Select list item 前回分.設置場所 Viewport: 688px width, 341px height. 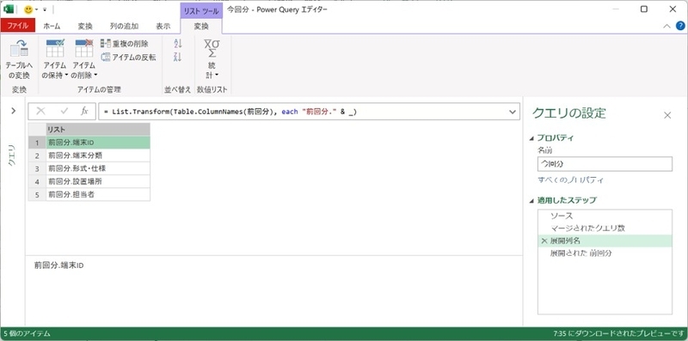click(98, 181)
